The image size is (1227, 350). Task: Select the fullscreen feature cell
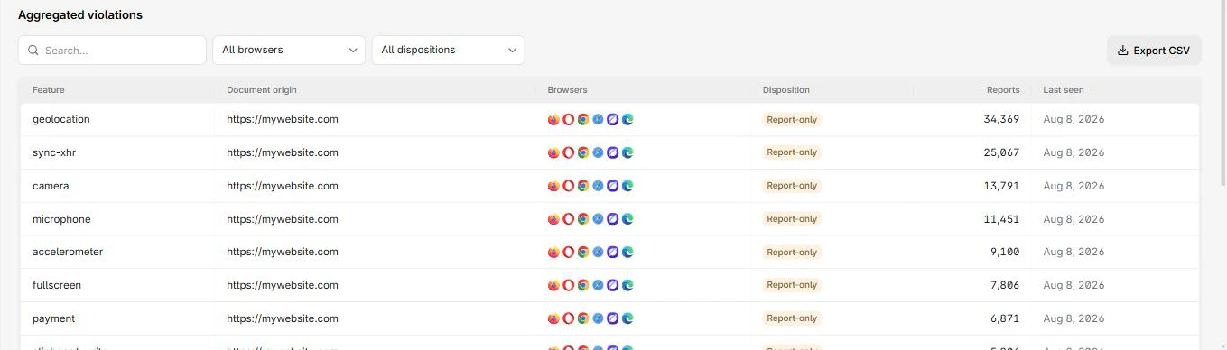pos(57,285)
